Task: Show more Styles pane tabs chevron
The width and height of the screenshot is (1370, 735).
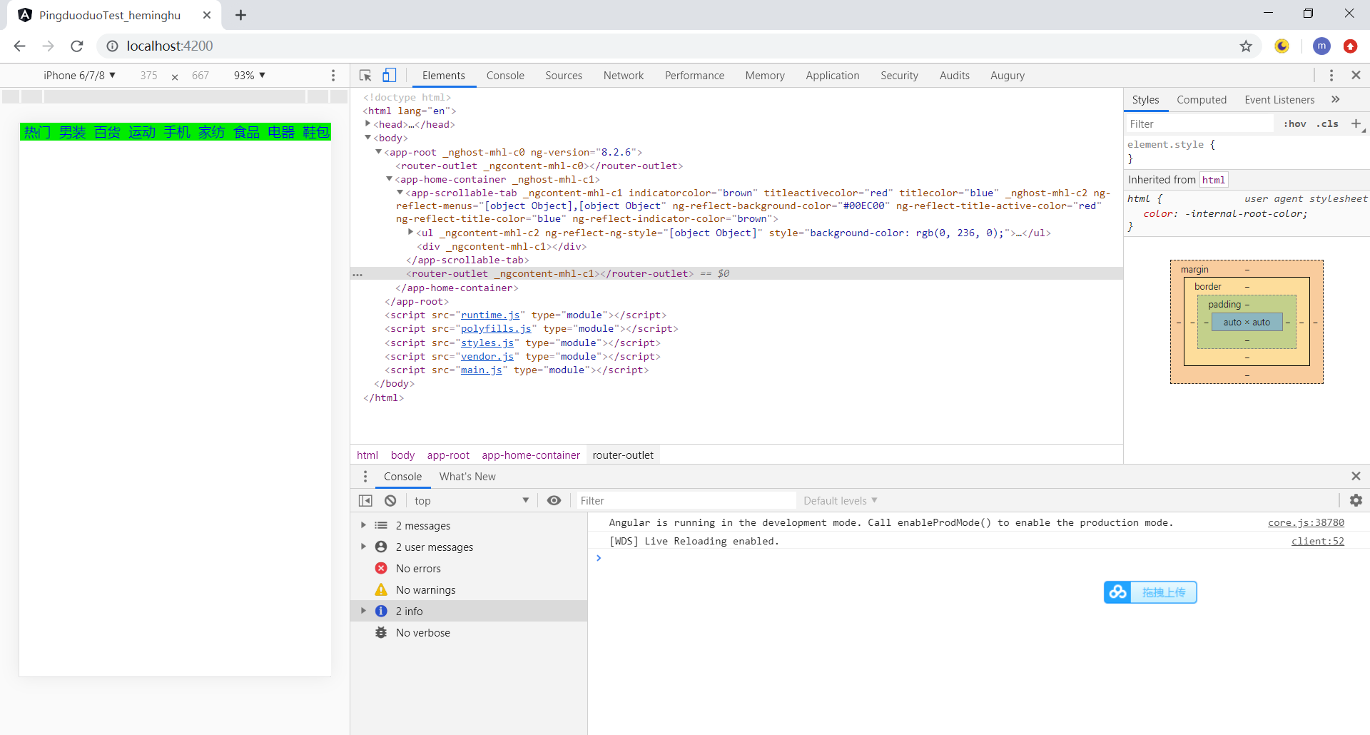Action: (x=1336, y=100)
